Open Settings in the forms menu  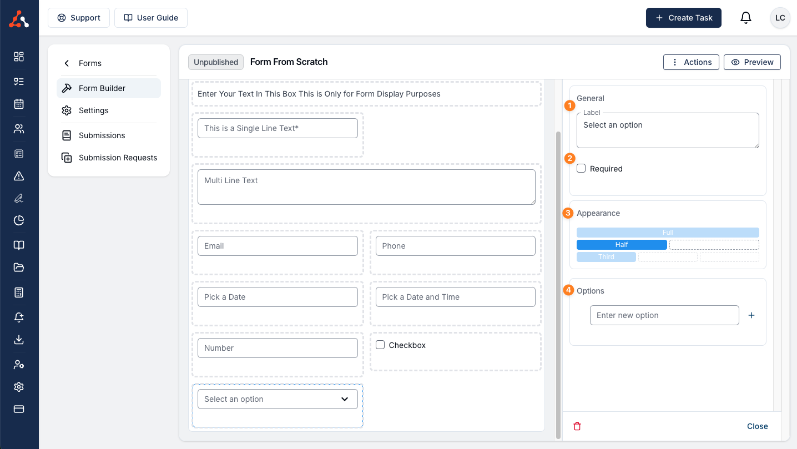click(109, 110)
